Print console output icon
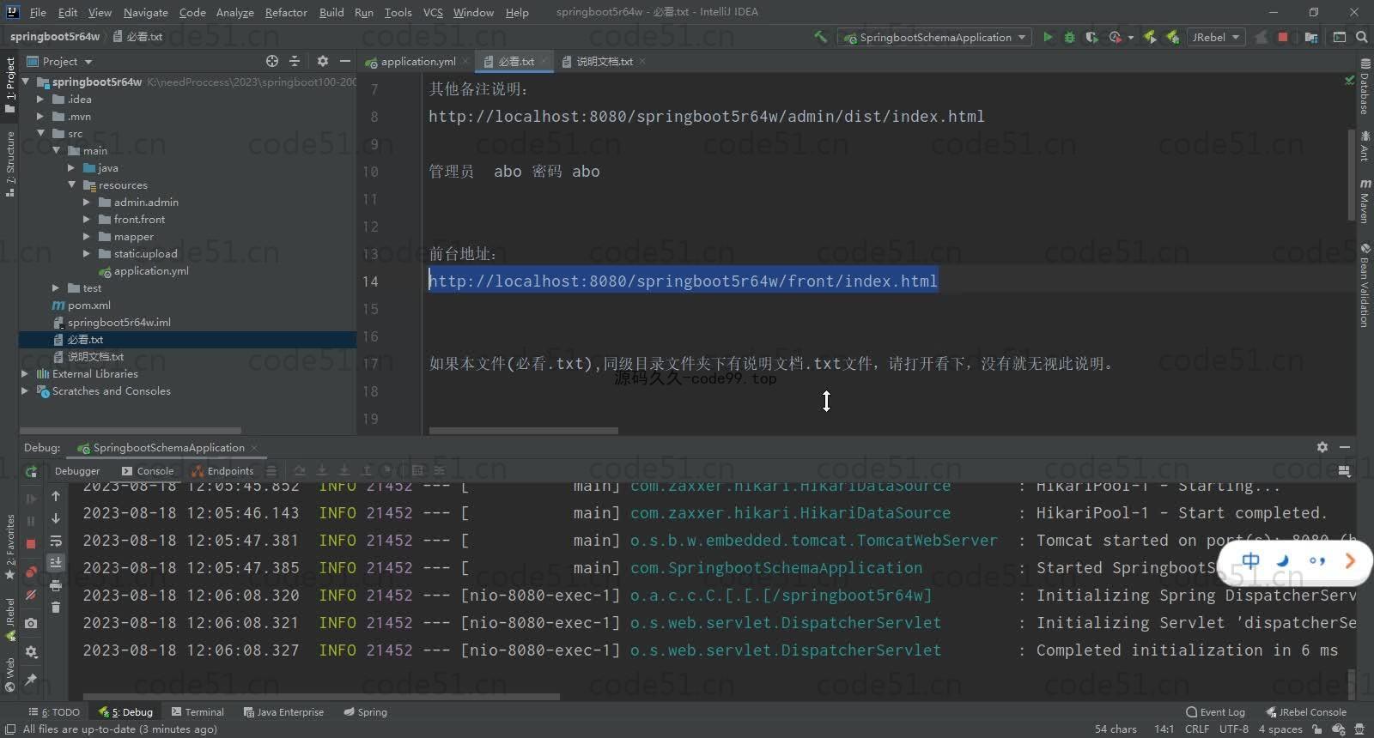Image resolution: width=1374 pixels, height=738 pixels. (56, 585)
